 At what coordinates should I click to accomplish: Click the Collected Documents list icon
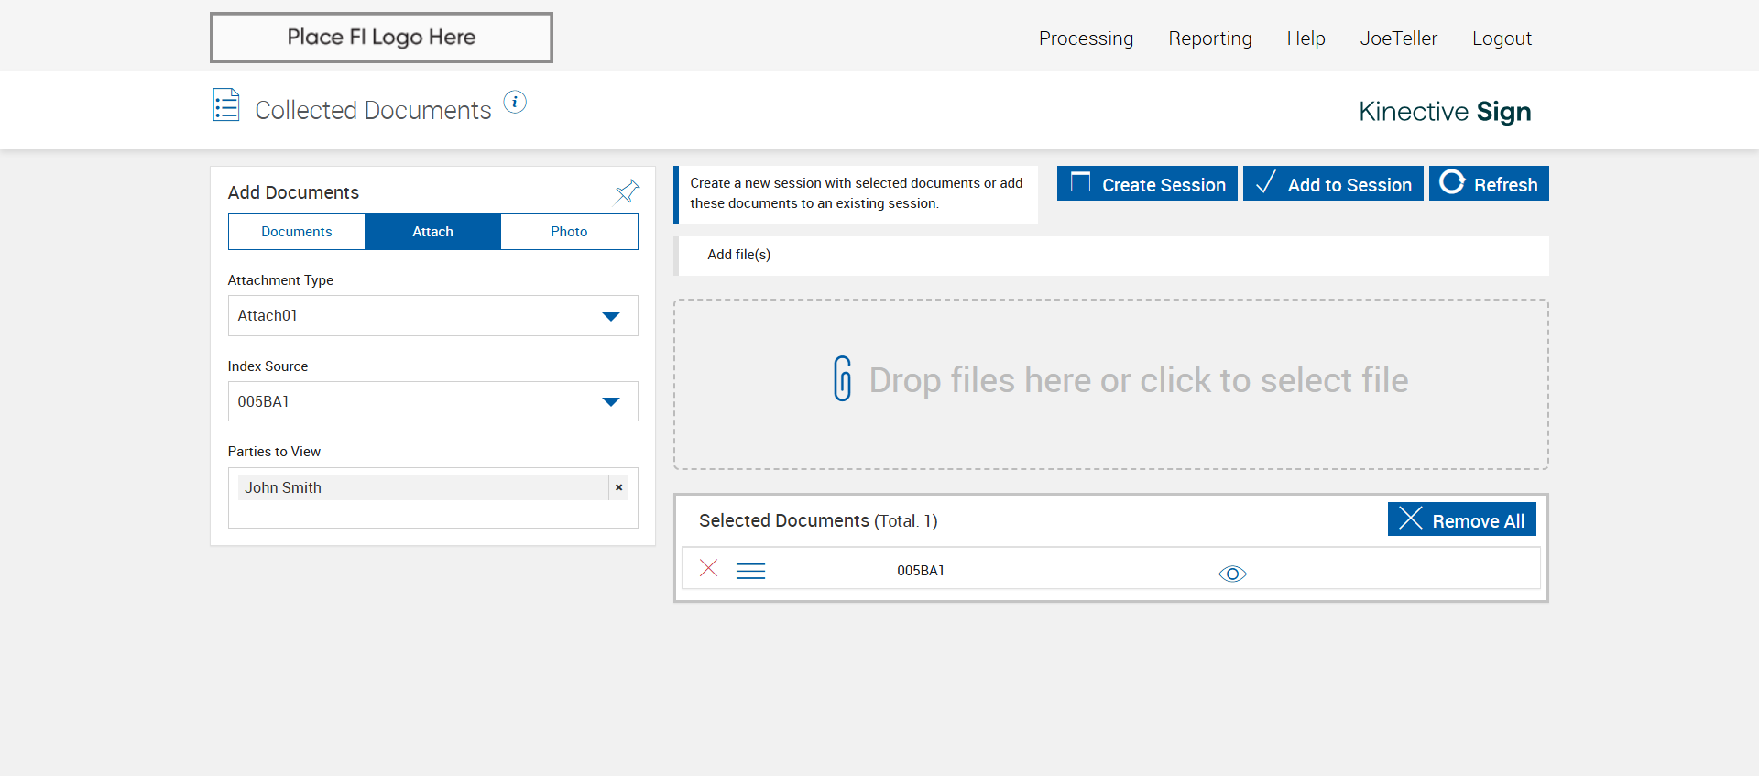click(x=226, y=105)
